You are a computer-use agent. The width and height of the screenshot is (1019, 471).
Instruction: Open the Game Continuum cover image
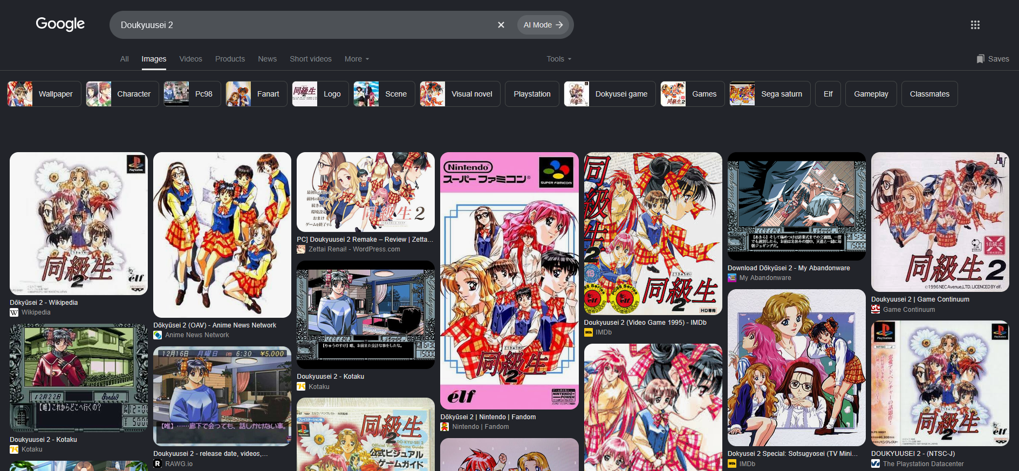(940, 222)
